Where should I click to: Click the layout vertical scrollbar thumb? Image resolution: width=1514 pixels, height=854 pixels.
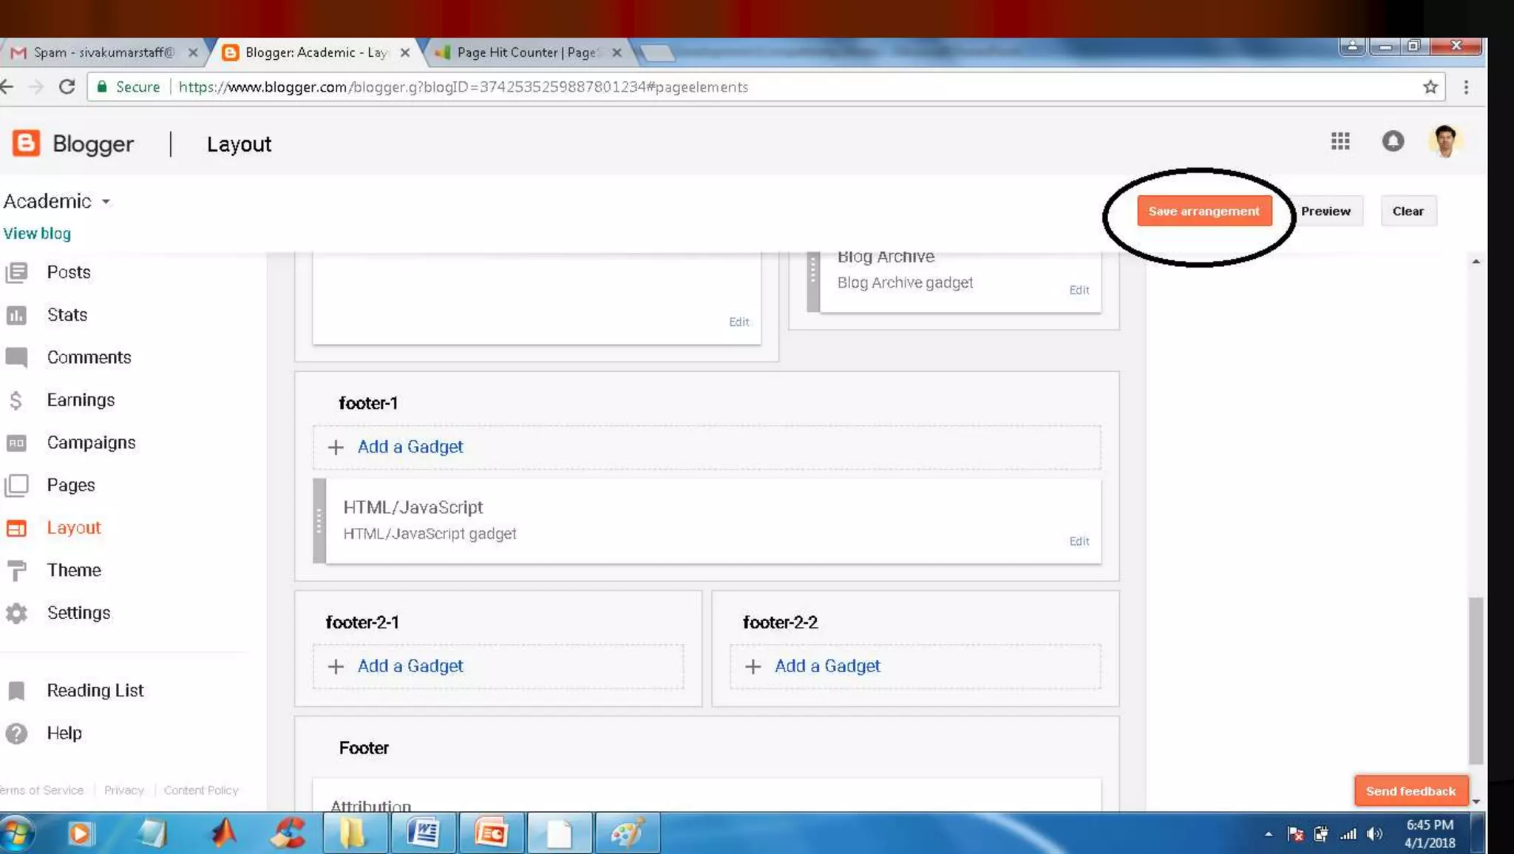tap(1476, 680)
